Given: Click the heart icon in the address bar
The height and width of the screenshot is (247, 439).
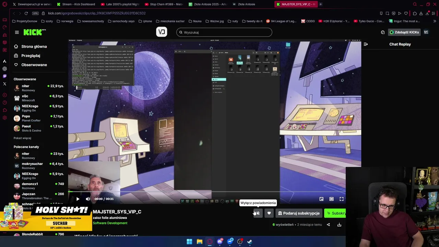Looking at the screenshot, I should click(406, 13).
